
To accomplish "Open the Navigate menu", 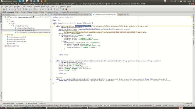I will (17, 7).
